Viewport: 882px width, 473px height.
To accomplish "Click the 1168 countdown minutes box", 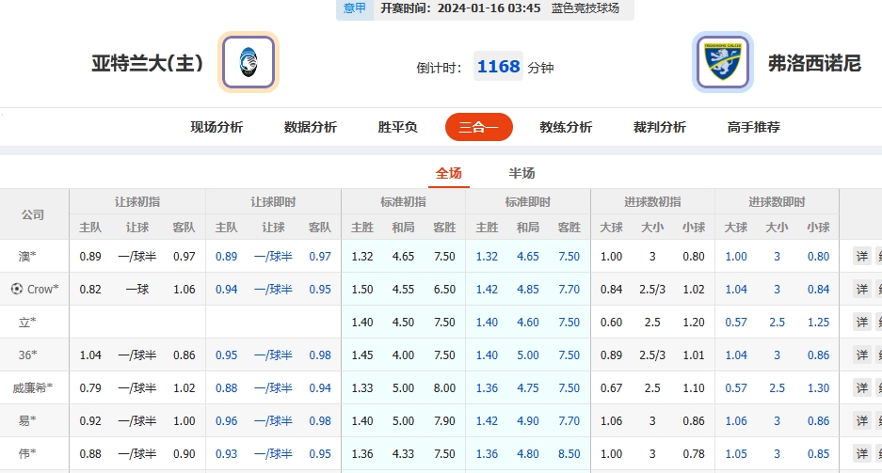I will (x=498, y=67).
